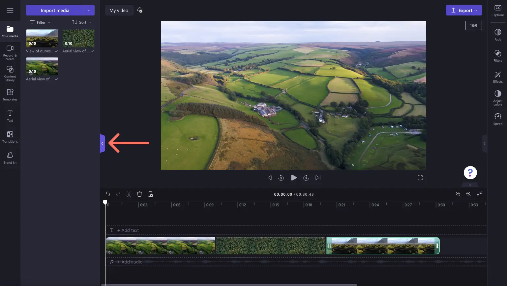
Task: Zoom in on the timeline
Action: tap(468, 194)
